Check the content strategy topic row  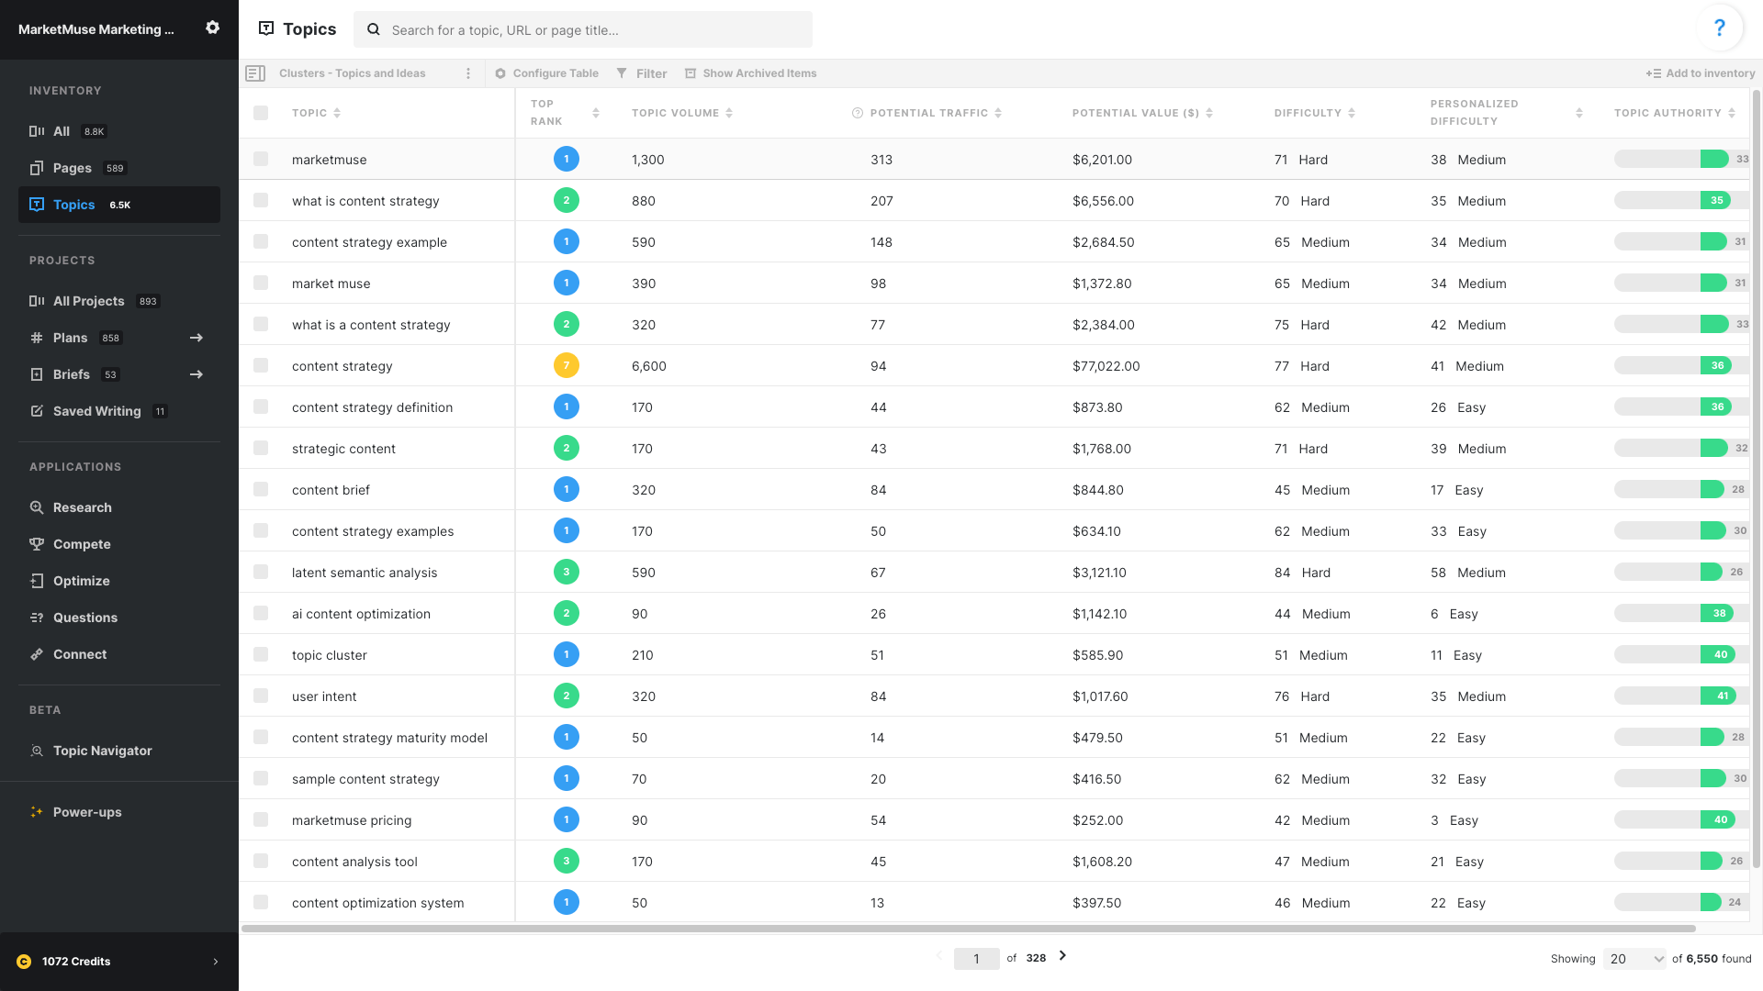point(260,365)
